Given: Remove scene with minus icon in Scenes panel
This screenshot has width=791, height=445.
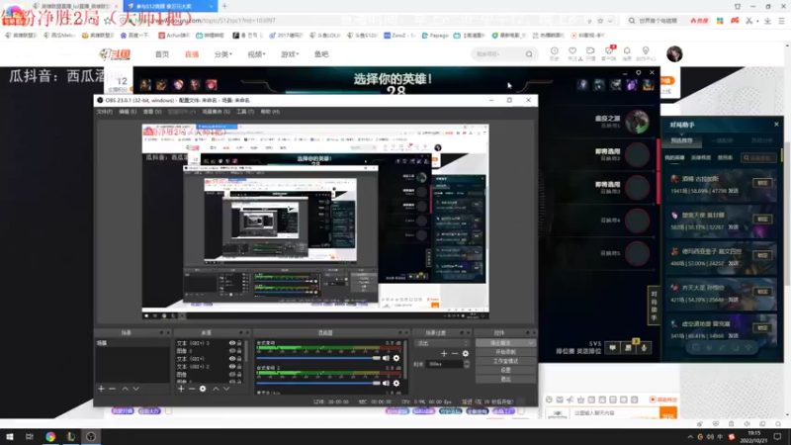Looking at the screenshot, I should (112, 389).
